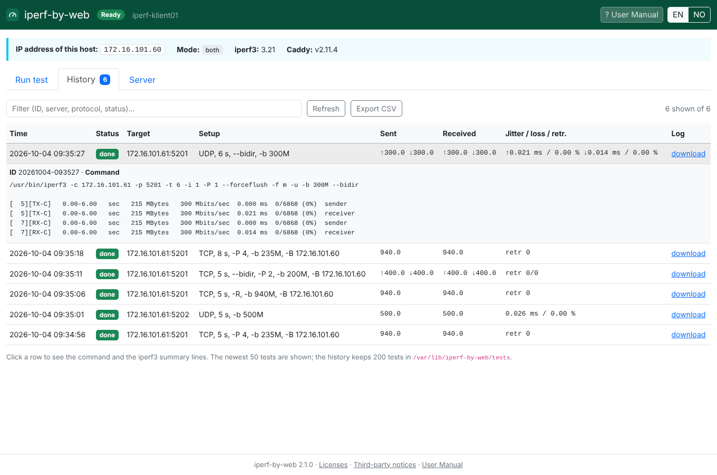The width and height of the screenshot is (717, 475).
Task: Click target 172.16.101.61:5202
Action: pyautogui.click(x=158, y=315)
